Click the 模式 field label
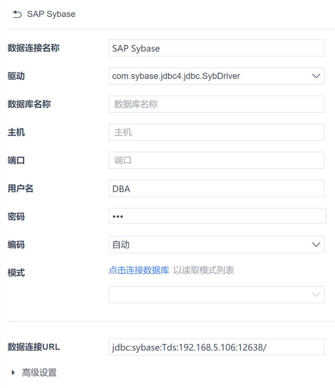Image resolution: width=335 pixels, height=388 pixels. pyautogui.click(x=16, y=273)
